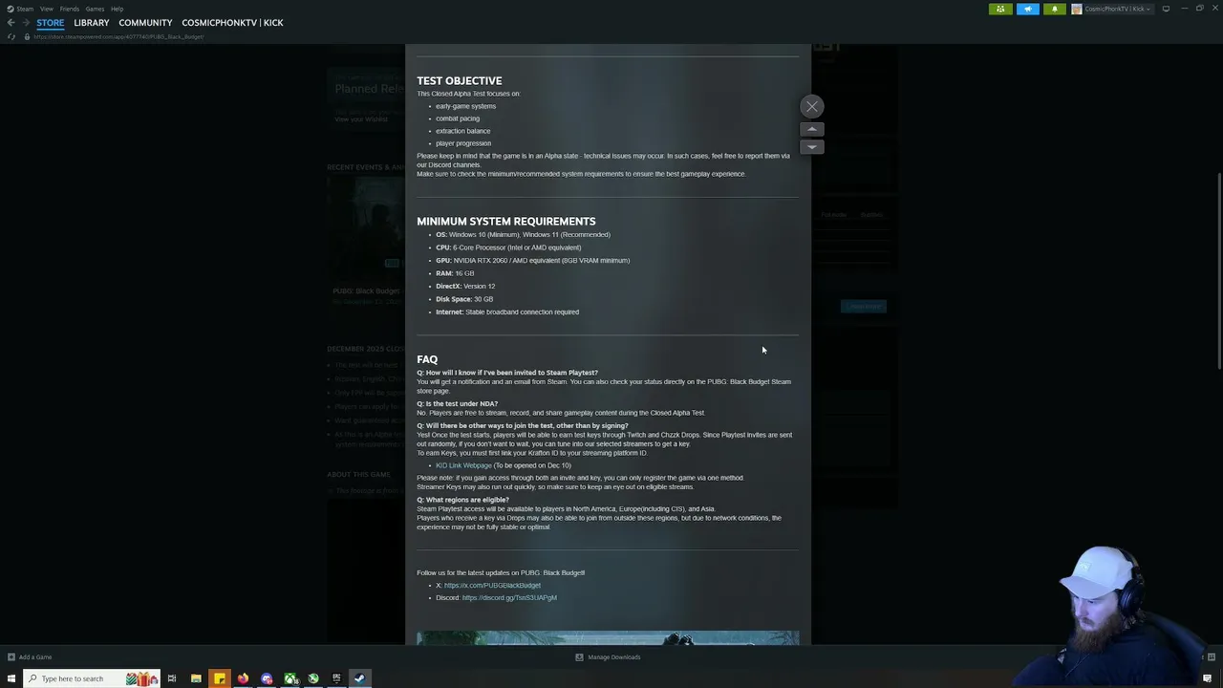Close the announcement popup with the X button
This screenshot has width=1223, height=688.
[x=811, y=106]
